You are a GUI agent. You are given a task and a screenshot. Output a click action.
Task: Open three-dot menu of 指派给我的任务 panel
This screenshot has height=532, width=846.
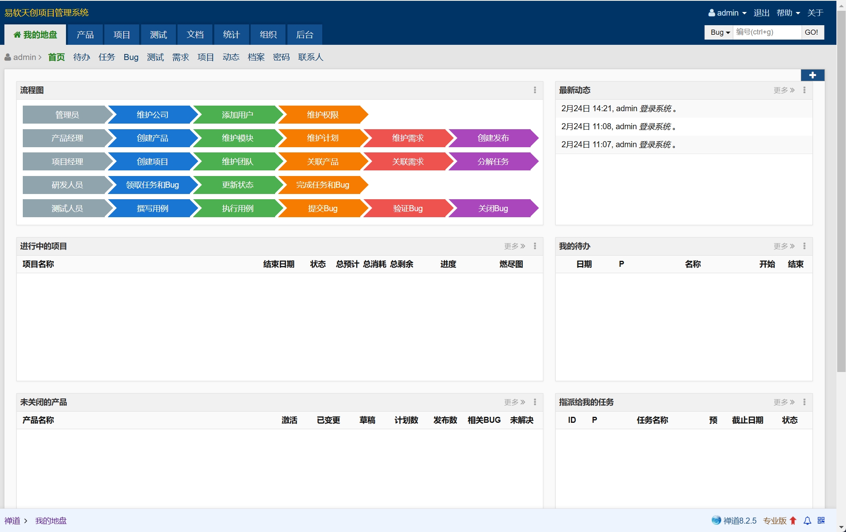click(804, 402)
